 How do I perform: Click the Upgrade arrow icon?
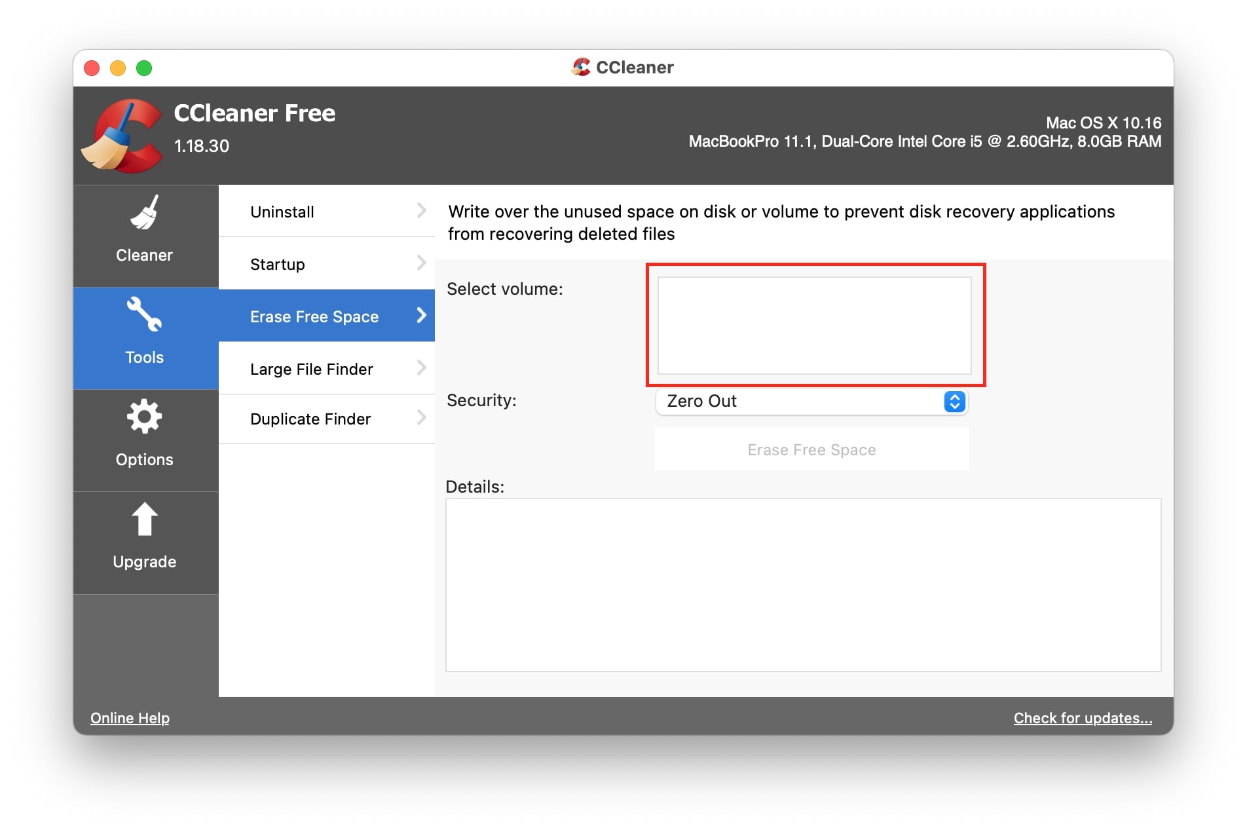point(145,519)
